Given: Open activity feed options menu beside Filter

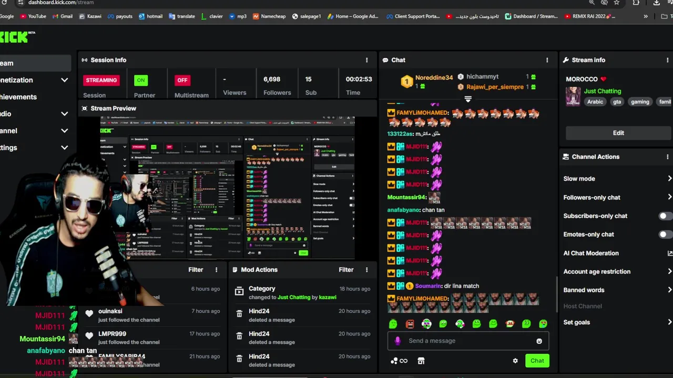Looking at the screenshot, I should click(216, 269).
